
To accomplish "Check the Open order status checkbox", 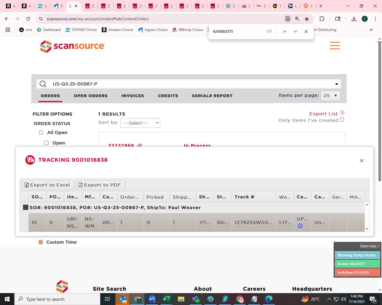I will pos(46,143).
